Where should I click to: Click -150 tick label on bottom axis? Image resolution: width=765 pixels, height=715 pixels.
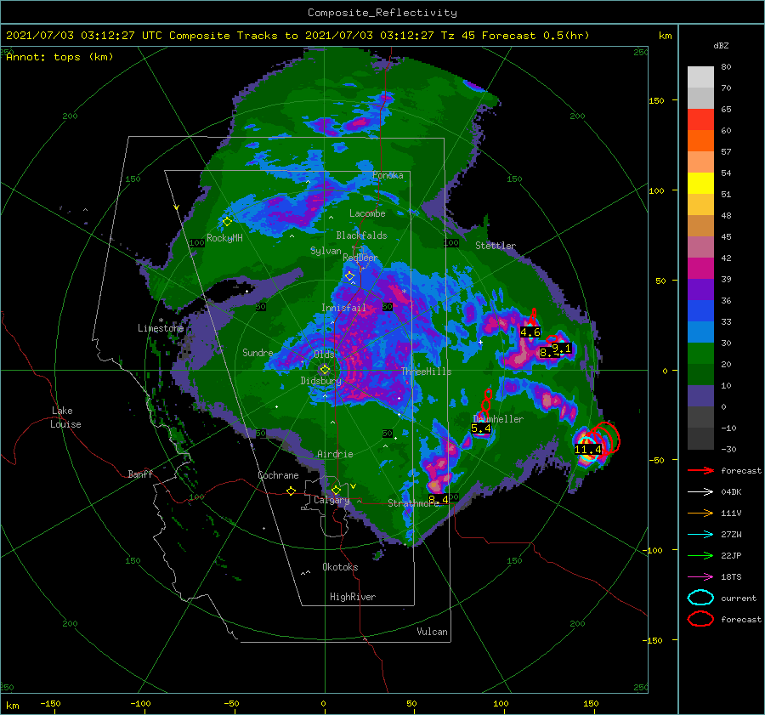50,703
